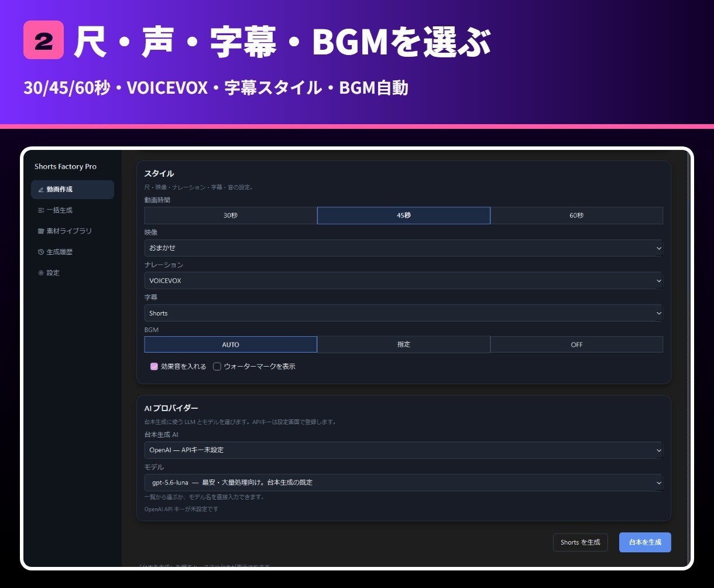
Task: Click the list icon beside 一括生成
Action: 40,210
